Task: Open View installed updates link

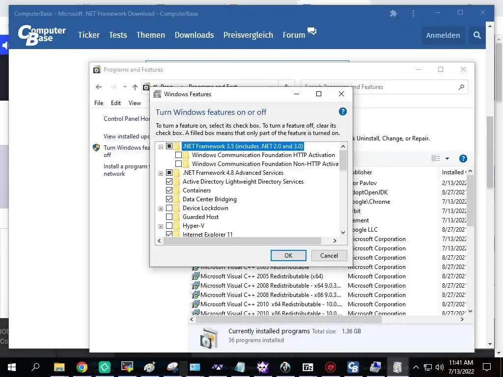Action: pyautogui.click(x=126, y=136)
